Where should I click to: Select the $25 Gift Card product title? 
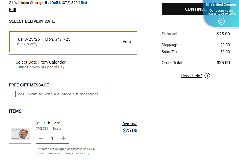[x=48, y=123]
